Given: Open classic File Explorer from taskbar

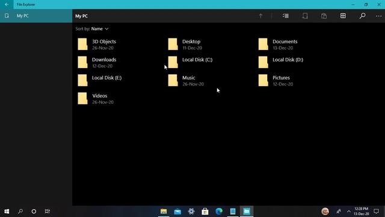Looking at the screenshot, I should click(x=164, y=212).
